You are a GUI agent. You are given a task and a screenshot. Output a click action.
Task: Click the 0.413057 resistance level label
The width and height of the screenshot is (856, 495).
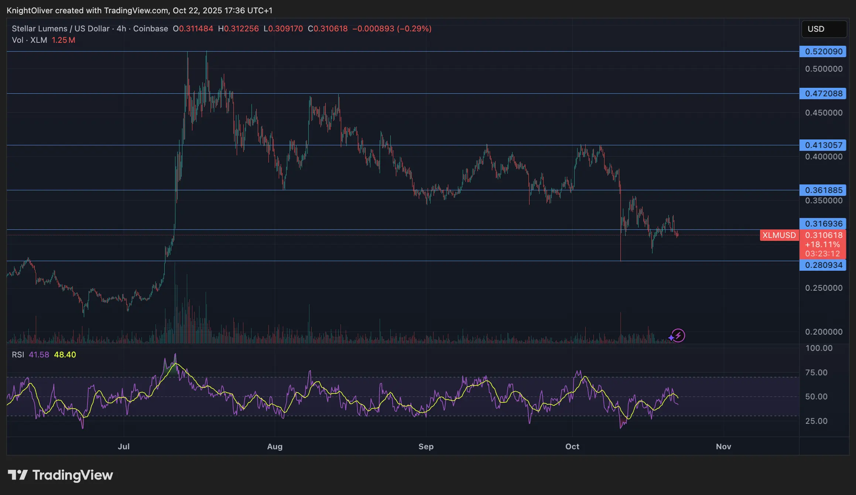[x=823, y=145]
